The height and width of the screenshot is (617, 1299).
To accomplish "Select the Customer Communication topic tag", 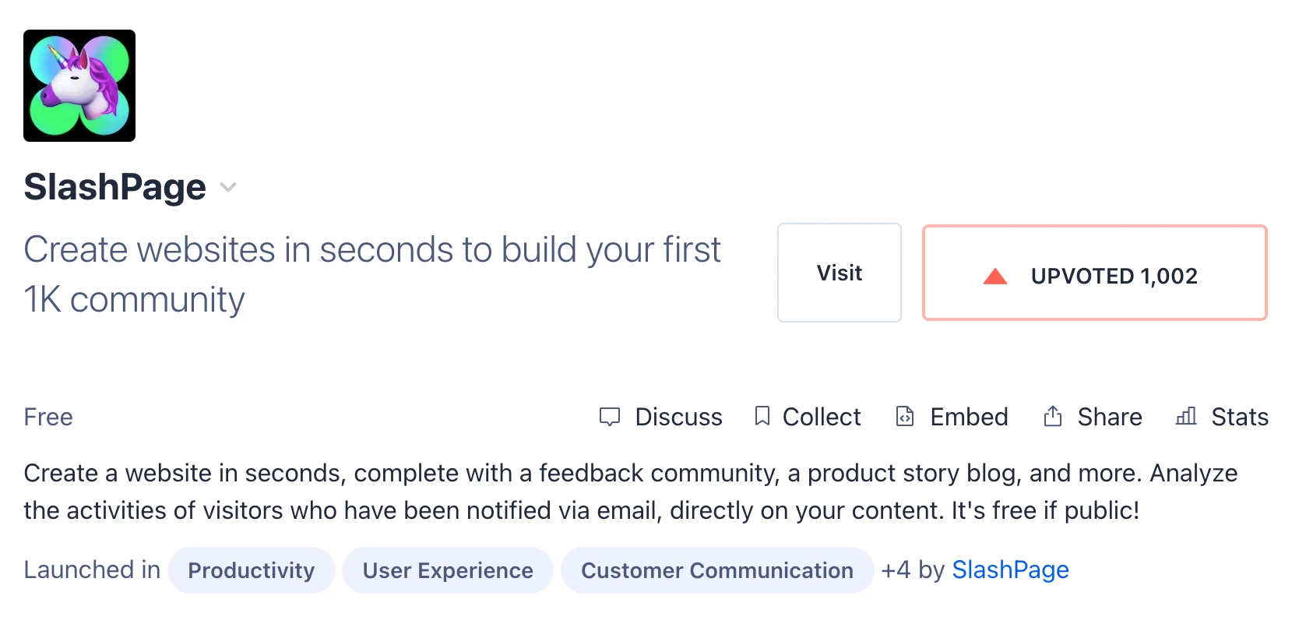I will pyautogui.click(x=717, y=570).
